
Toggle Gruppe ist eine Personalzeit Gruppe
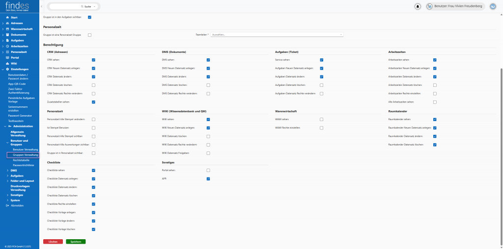coord(89,35)
